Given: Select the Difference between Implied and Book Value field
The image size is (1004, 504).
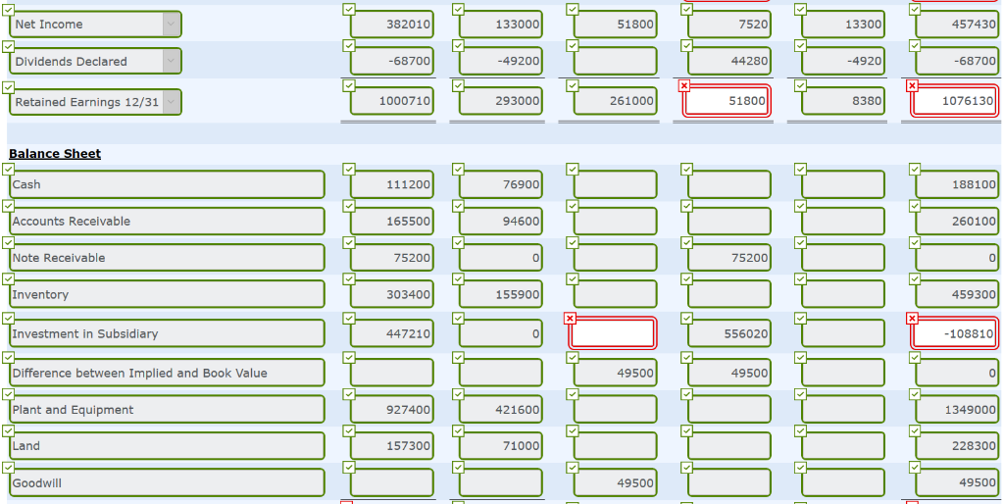Looking at the screenshot, I should [x=167, y=373].
